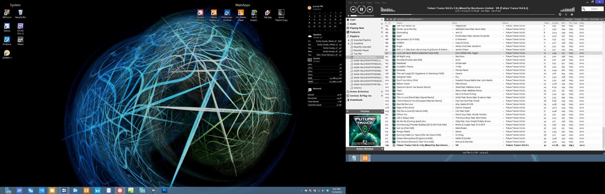Screen dimensions: 605x194
Task: Open the equalizer icon near the search box
Action: [x=572, y=14]
